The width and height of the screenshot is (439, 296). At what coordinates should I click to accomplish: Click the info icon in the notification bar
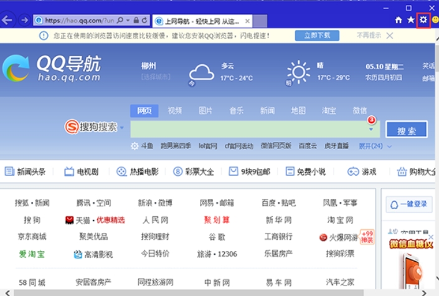(44, 36)
